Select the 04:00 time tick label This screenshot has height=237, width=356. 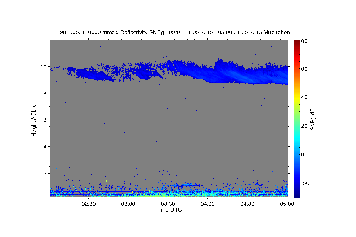point(208,204)
